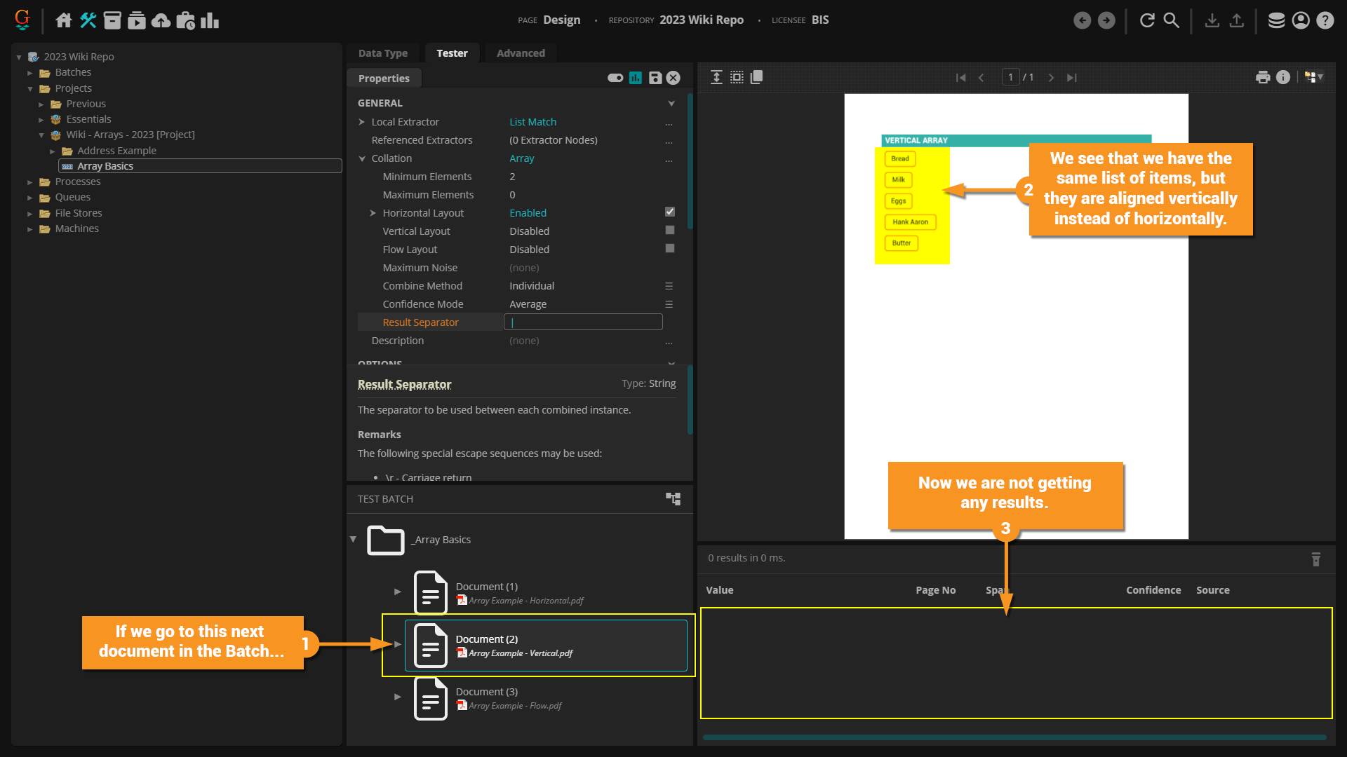This screenshot has height=757, width=1347.
Task: Click the print icon in document viewer
Action: click(x=1263, y=77)
